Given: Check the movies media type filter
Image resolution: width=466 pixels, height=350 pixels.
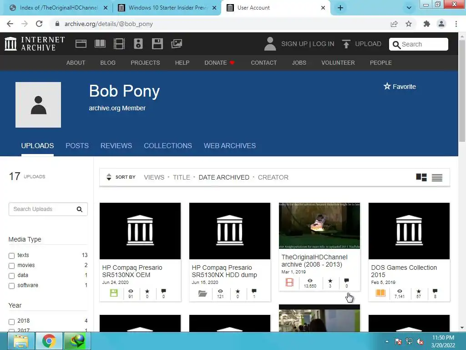Looking at the screenshot, I should point(11,266).
